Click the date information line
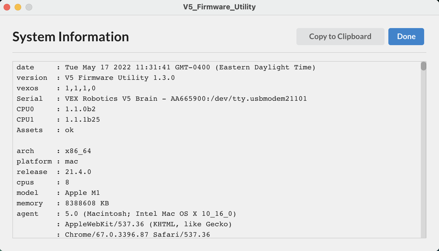The width and height of the screenshot is (439, 251). [x=165, y=67]
